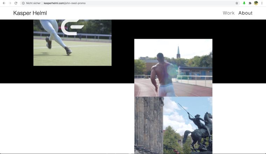Select the running legs on field image
The height and width of the screenshot is (154, 266).
pyautogui.click(x=52, y=49)
